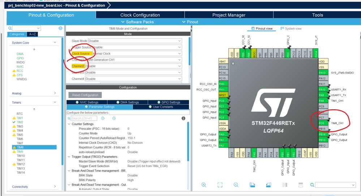Go to next parameter search result arrow
The height and width of the screenshot is (196, 361).
tap(114, 119)
